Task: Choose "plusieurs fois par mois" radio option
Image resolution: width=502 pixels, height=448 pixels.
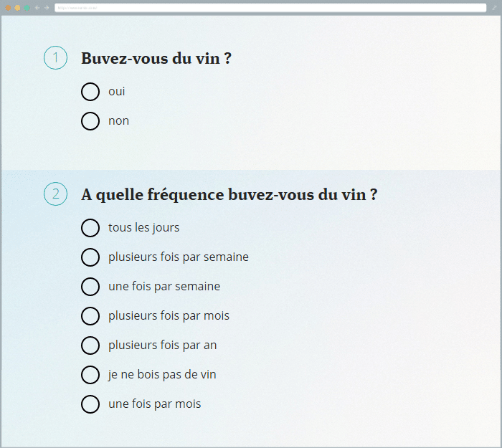Action: [x=90, y=316]
